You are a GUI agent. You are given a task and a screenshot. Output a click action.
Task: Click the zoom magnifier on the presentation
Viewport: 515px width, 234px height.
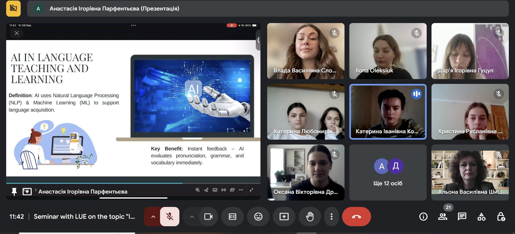(x=198, y=190)
